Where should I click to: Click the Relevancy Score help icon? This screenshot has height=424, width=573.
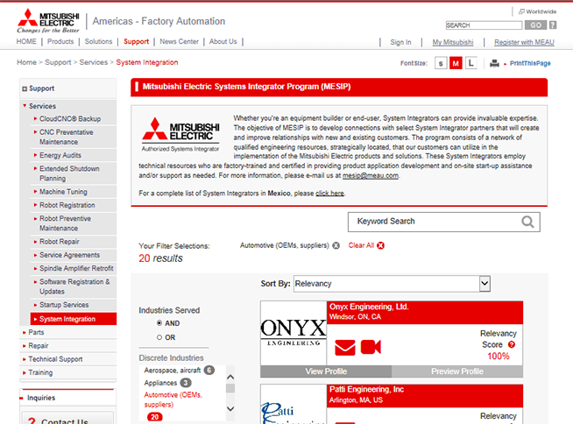[511, 344]
